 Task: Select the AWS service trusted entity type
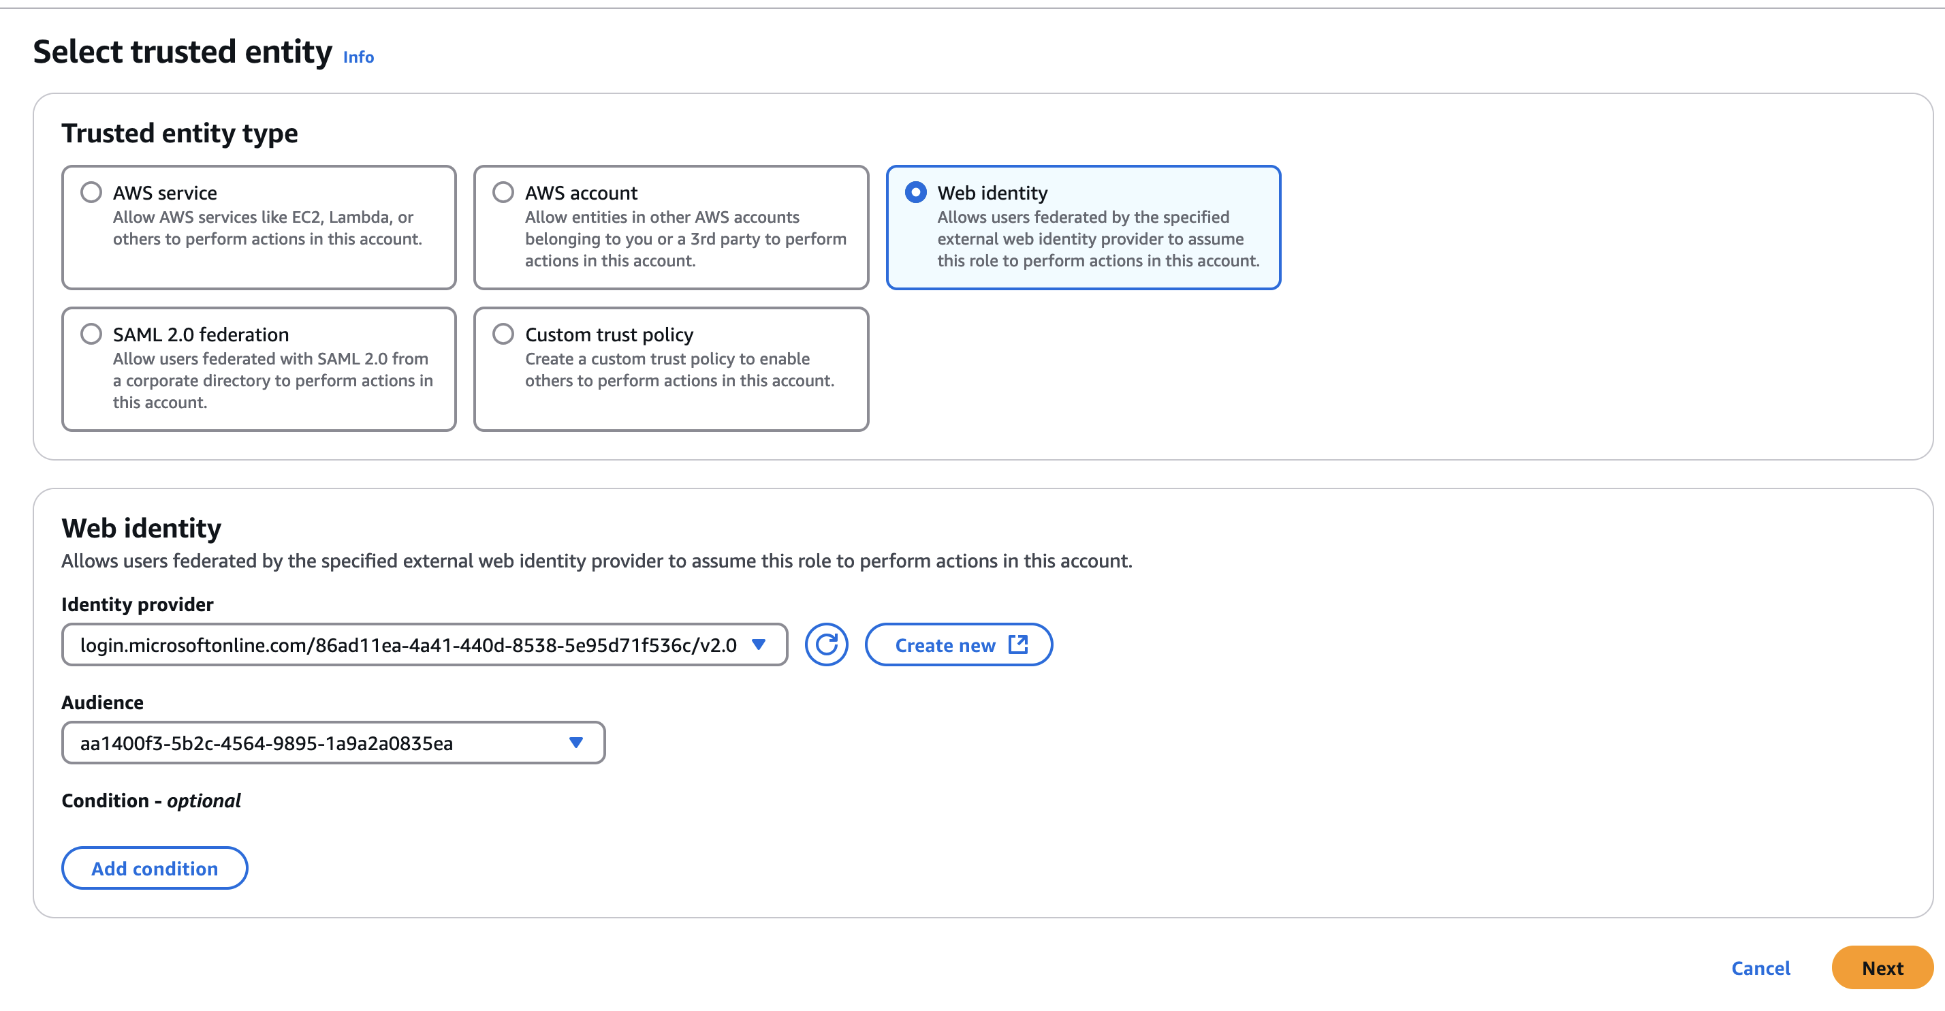pos(91,192)
